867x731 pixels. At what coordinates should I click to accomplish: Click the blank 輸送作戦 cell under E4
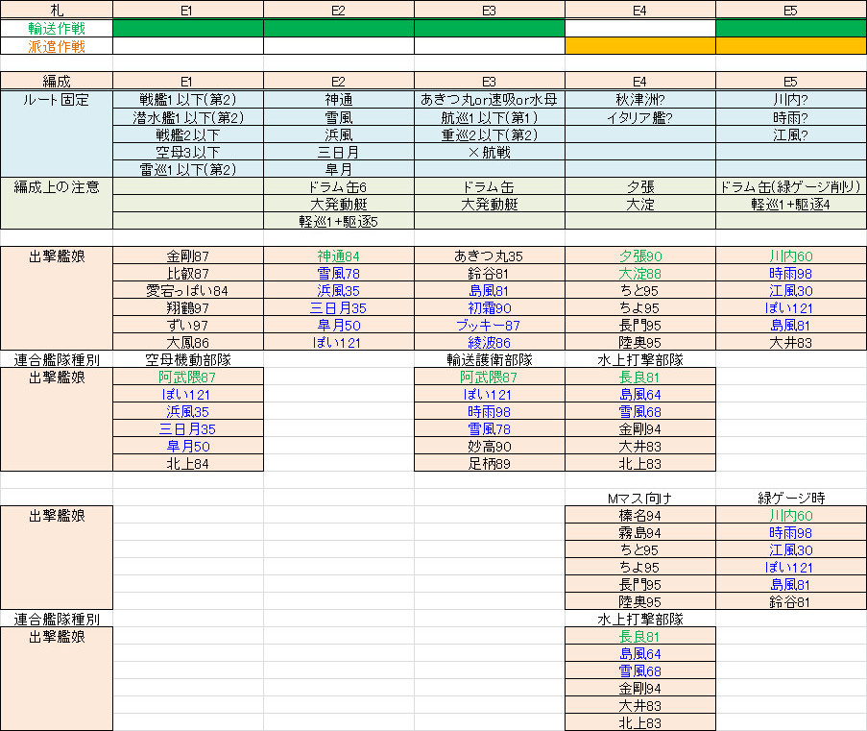[x=640, y=28]
